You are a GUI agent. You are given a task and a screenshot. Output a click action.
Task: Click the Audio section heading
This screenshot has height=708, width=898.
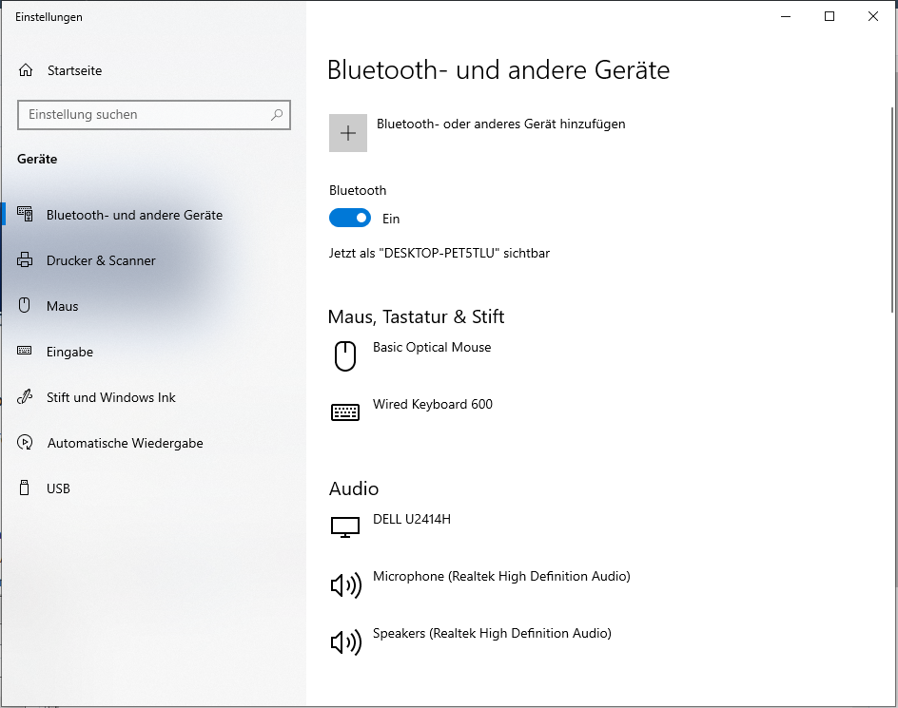click(354, 488)
